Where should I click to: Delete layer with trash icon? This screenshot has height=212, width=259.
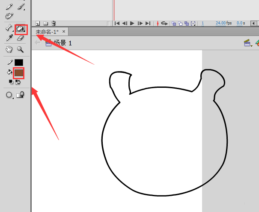54,23
